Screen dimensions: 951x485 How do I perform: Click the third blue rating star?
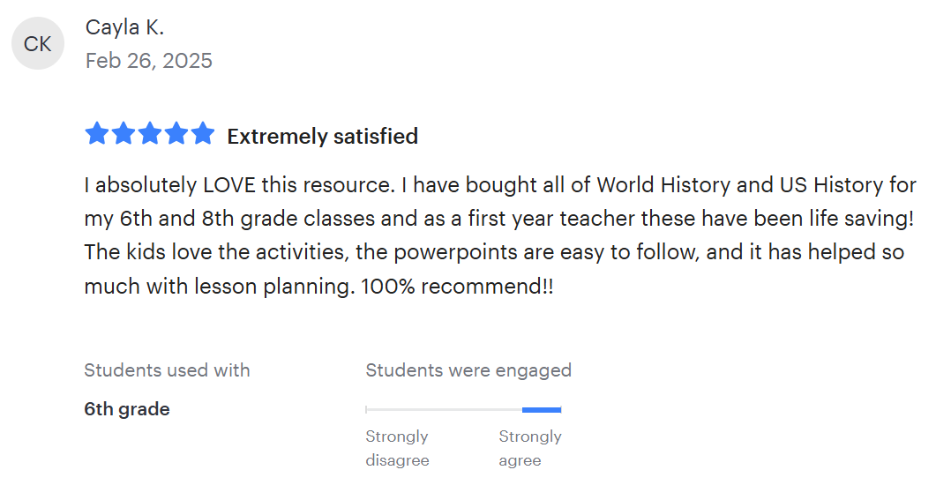(150, 134)
